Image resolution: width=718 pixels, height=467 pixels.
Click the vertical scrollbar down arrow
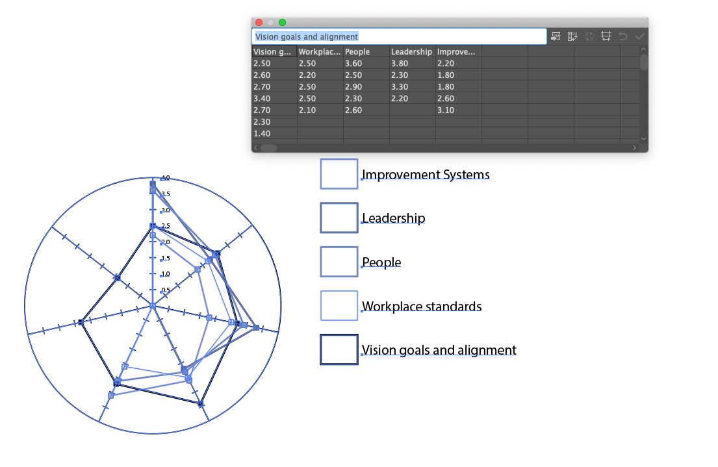643,138
